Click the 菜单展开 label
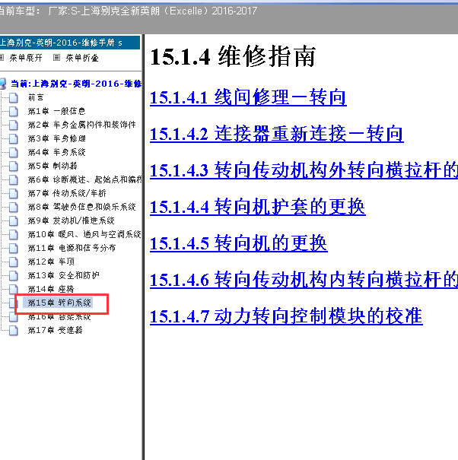This screenshot has width=458, height=460. [26, 58]
